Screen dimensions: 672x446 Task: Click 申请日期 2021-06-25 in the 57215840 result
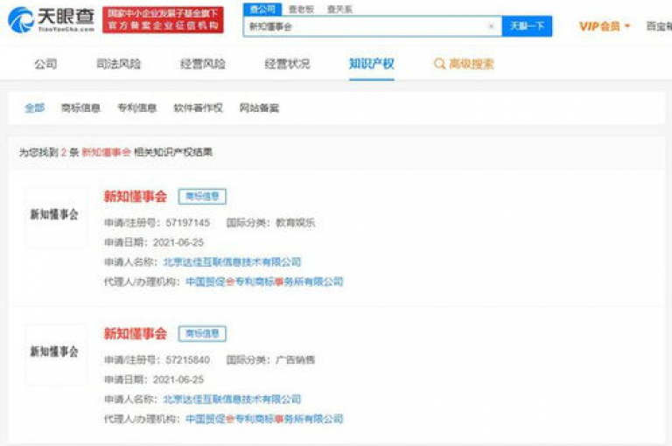154,380
